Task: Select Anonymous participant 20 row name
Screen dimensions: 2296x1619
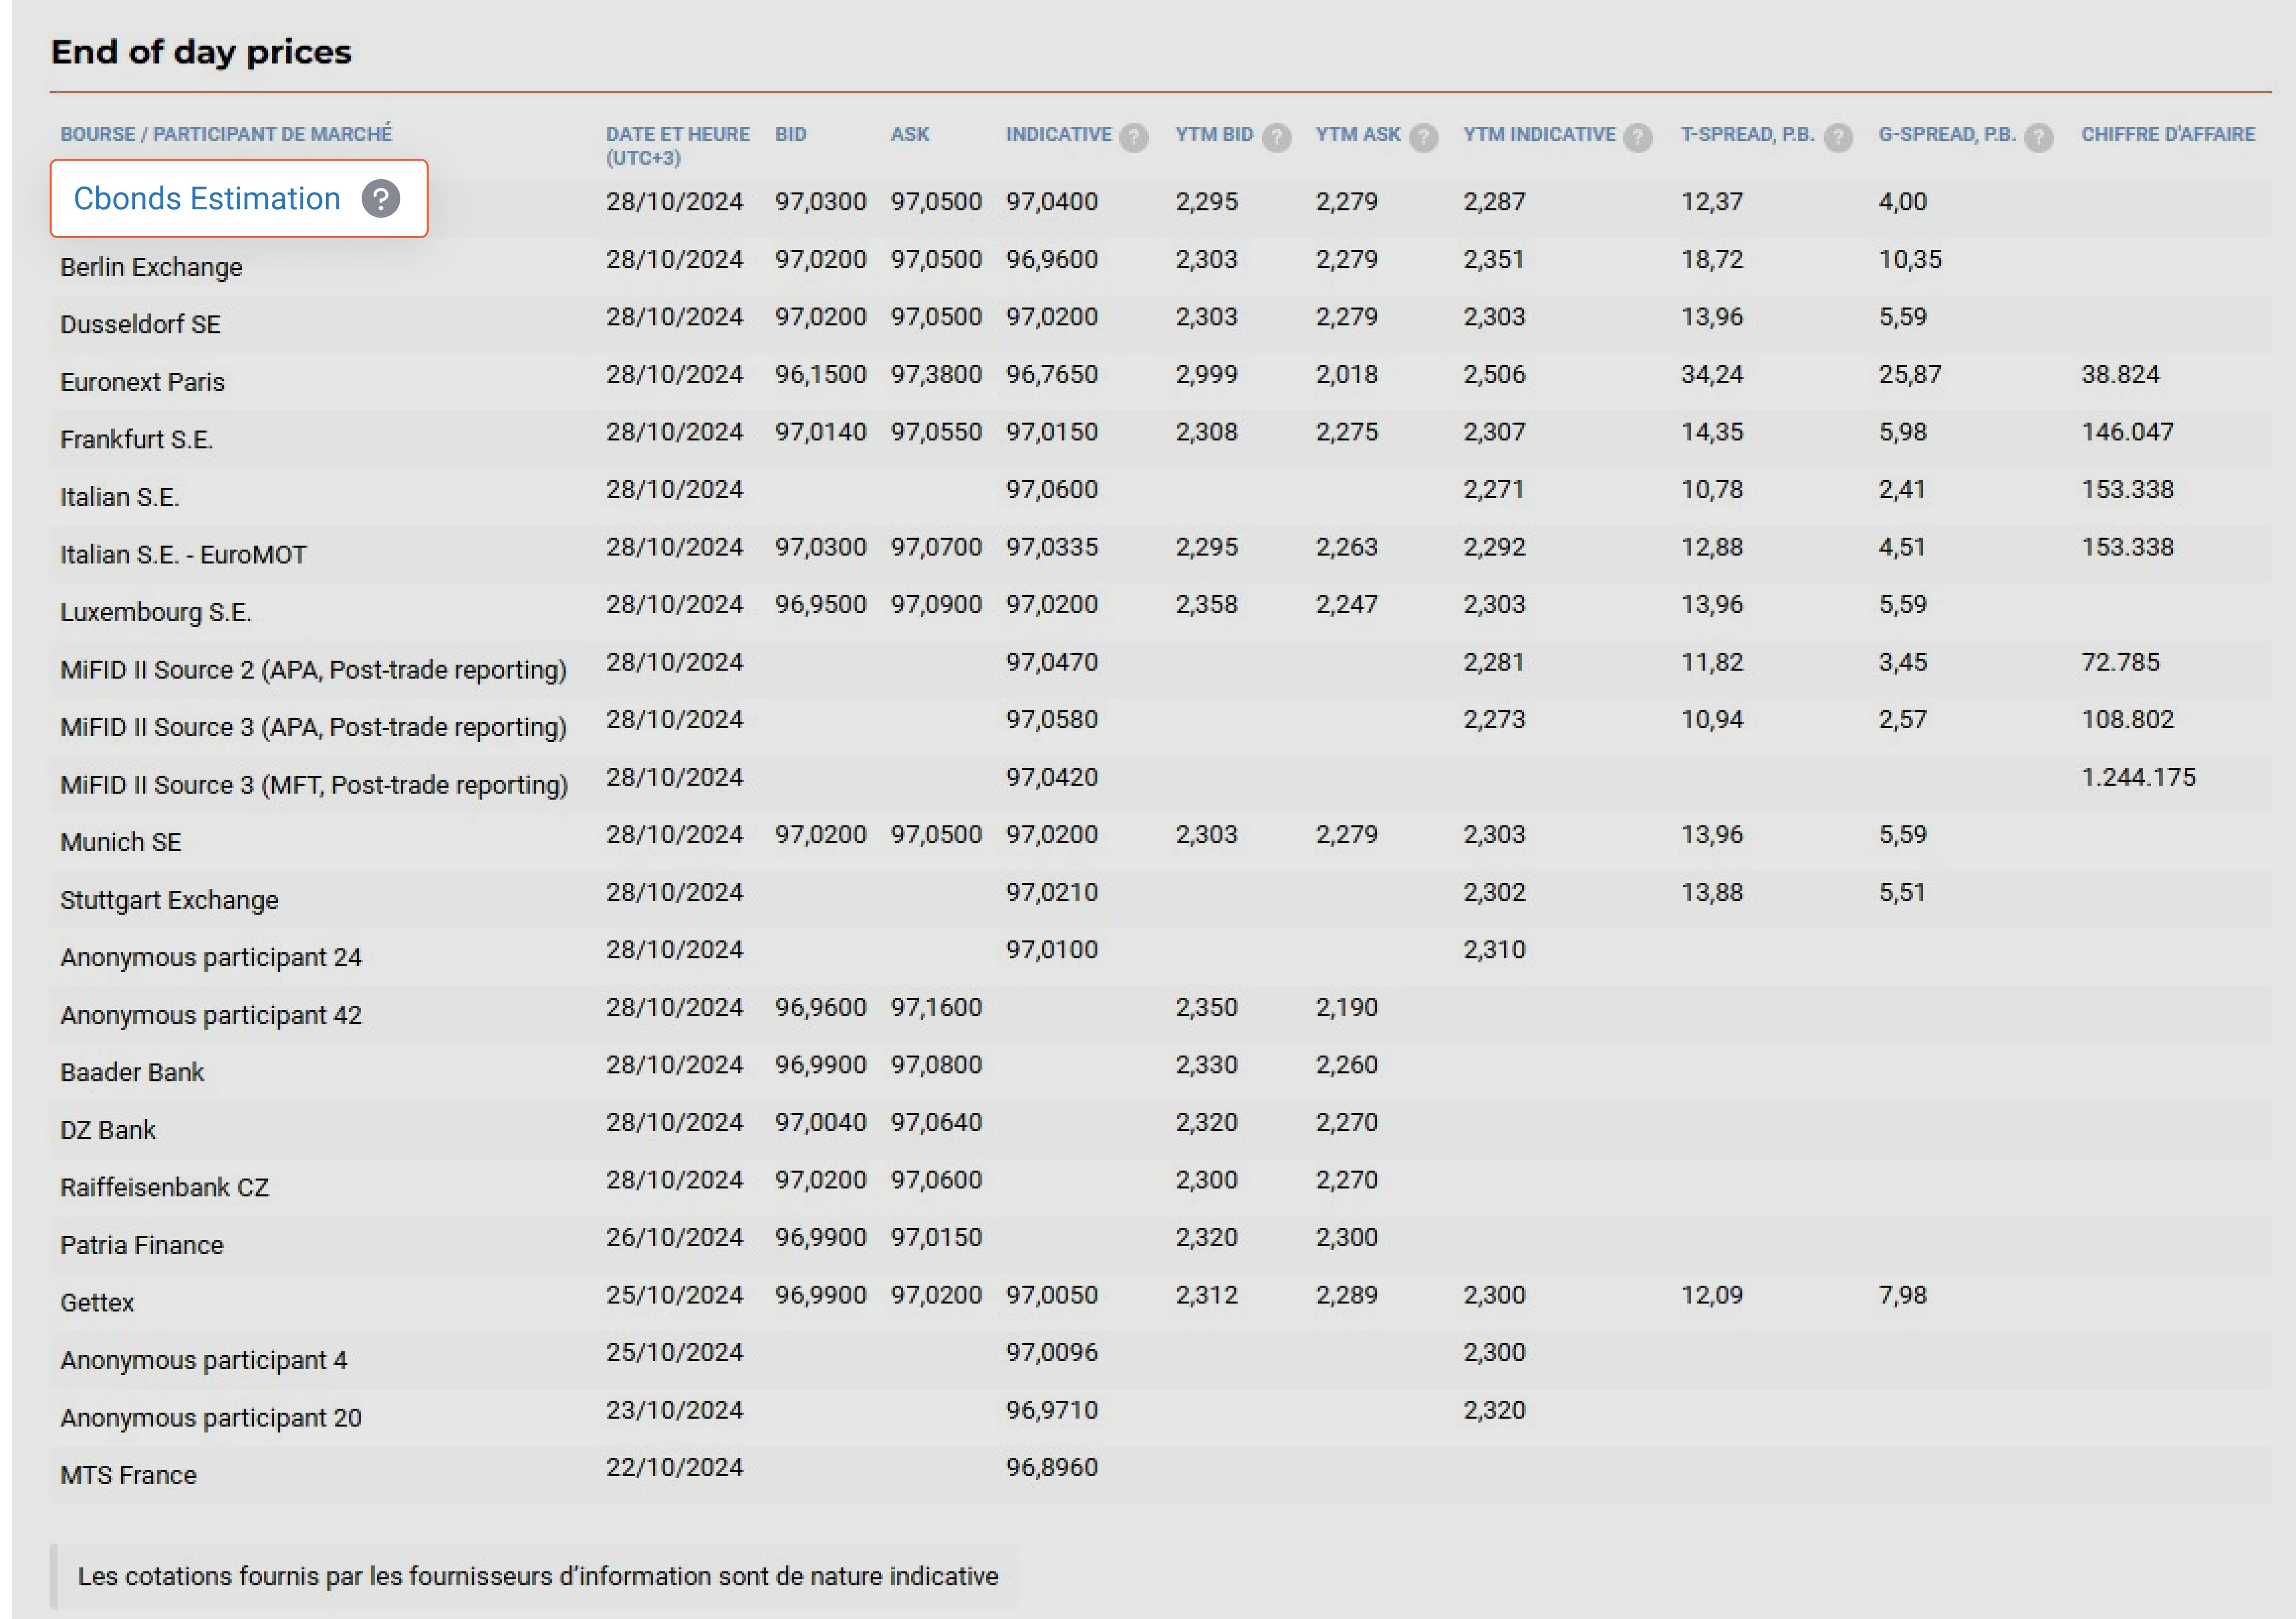Action: pos(211,1417)
